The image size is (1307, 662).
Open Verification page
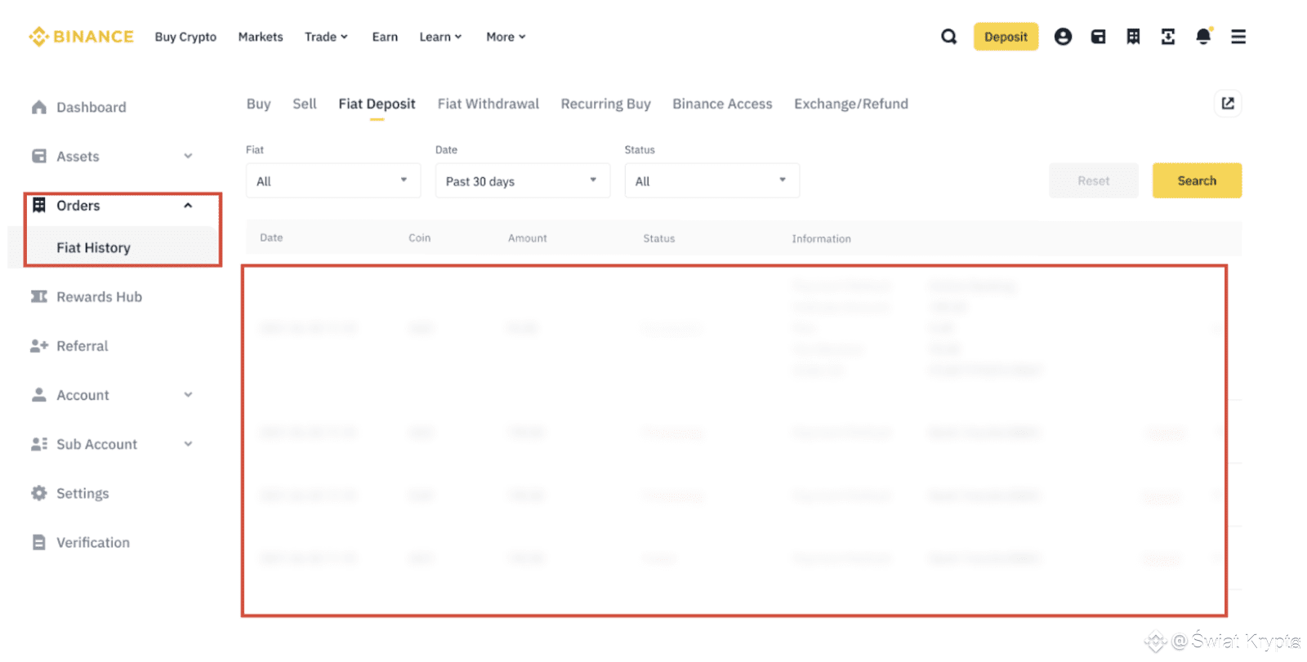(93, 542)
